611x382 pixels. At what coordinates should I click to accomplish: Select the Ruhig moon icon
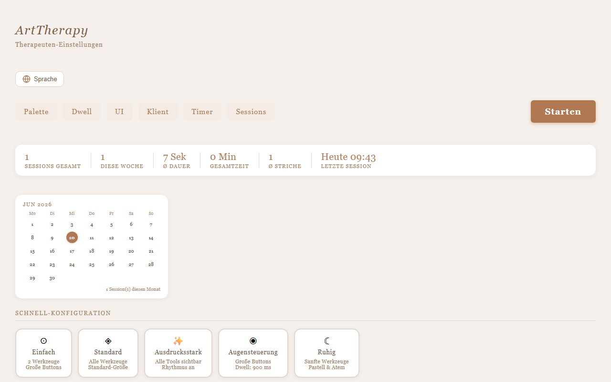tap(327, 341)
